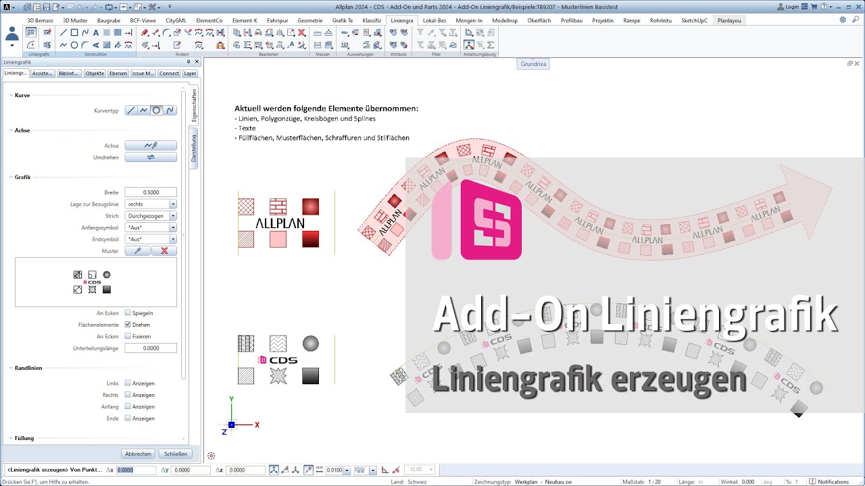The image size is (865, 486).
Task: Click the Line tool in Konstruktion group
Action: 63,32
